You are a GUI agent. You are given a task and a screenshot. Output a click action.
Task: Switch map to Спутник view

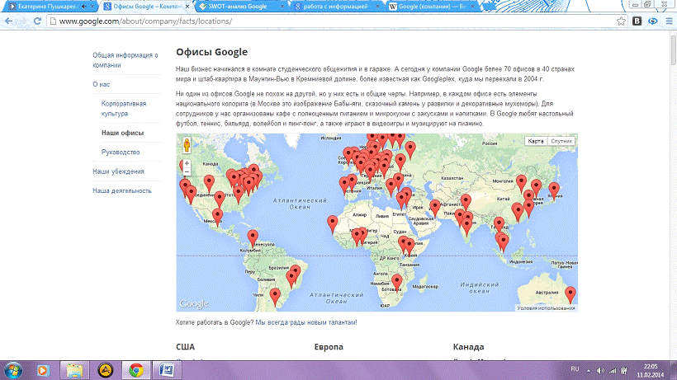click(561, 142)
